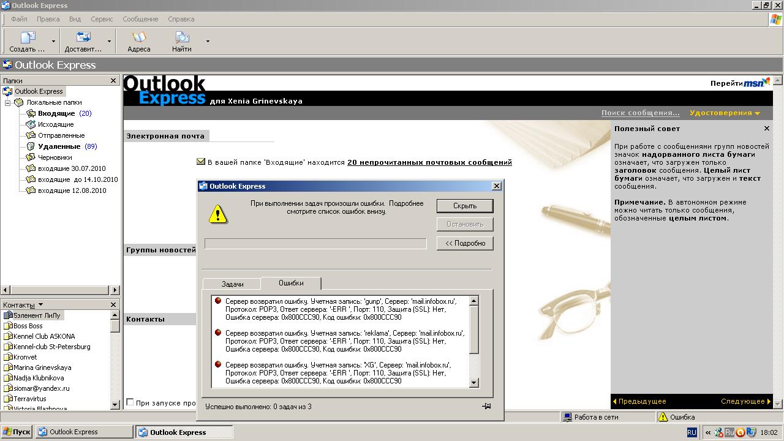
Task: Open the File (Файл) menu
Action: (x=19, y=19)
